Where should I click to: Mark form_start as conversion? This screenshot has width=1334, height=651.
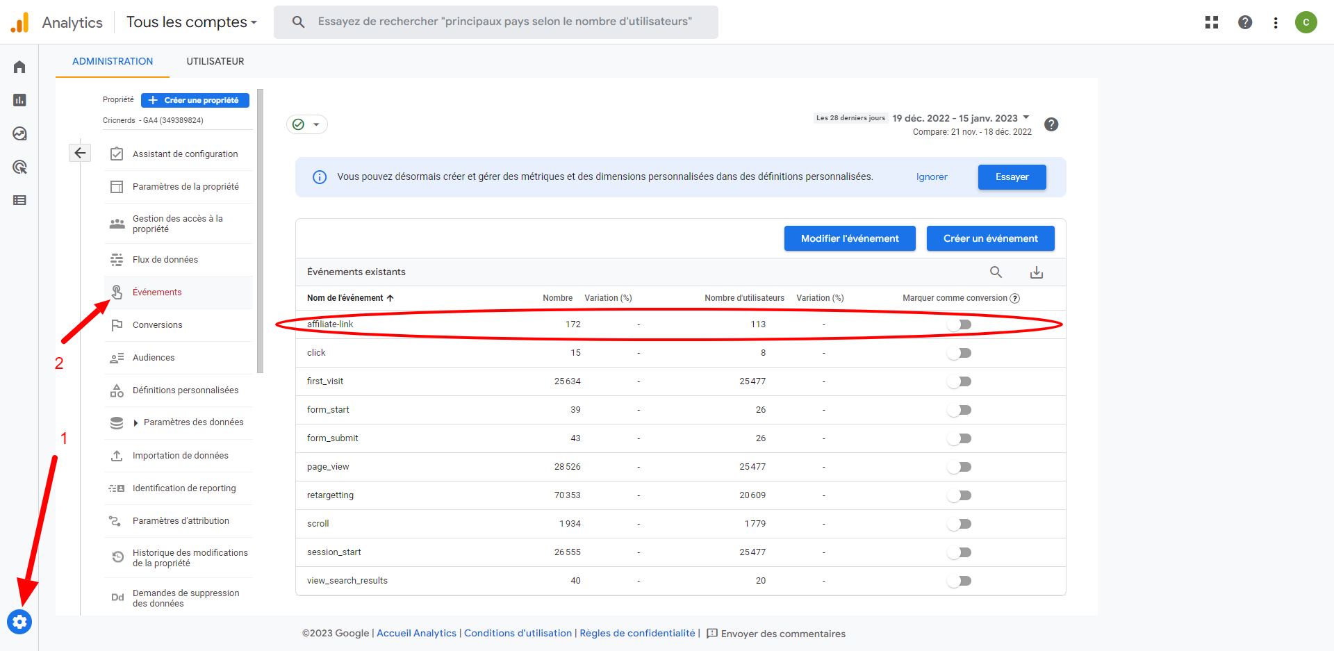(959, 410)
